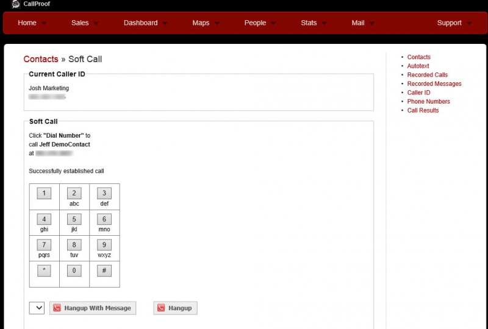488x329 pixels.
Task: Open the message selection dropdown
Action: (37, 308)
